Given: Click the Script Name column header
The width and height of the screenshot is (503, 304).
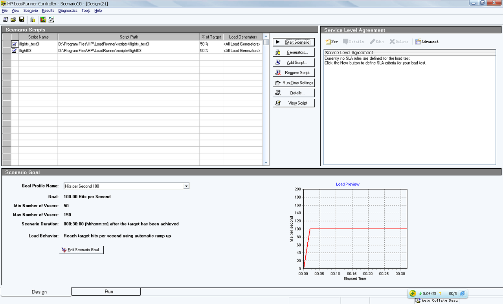Looking at the screenshot, I should 38,37.
